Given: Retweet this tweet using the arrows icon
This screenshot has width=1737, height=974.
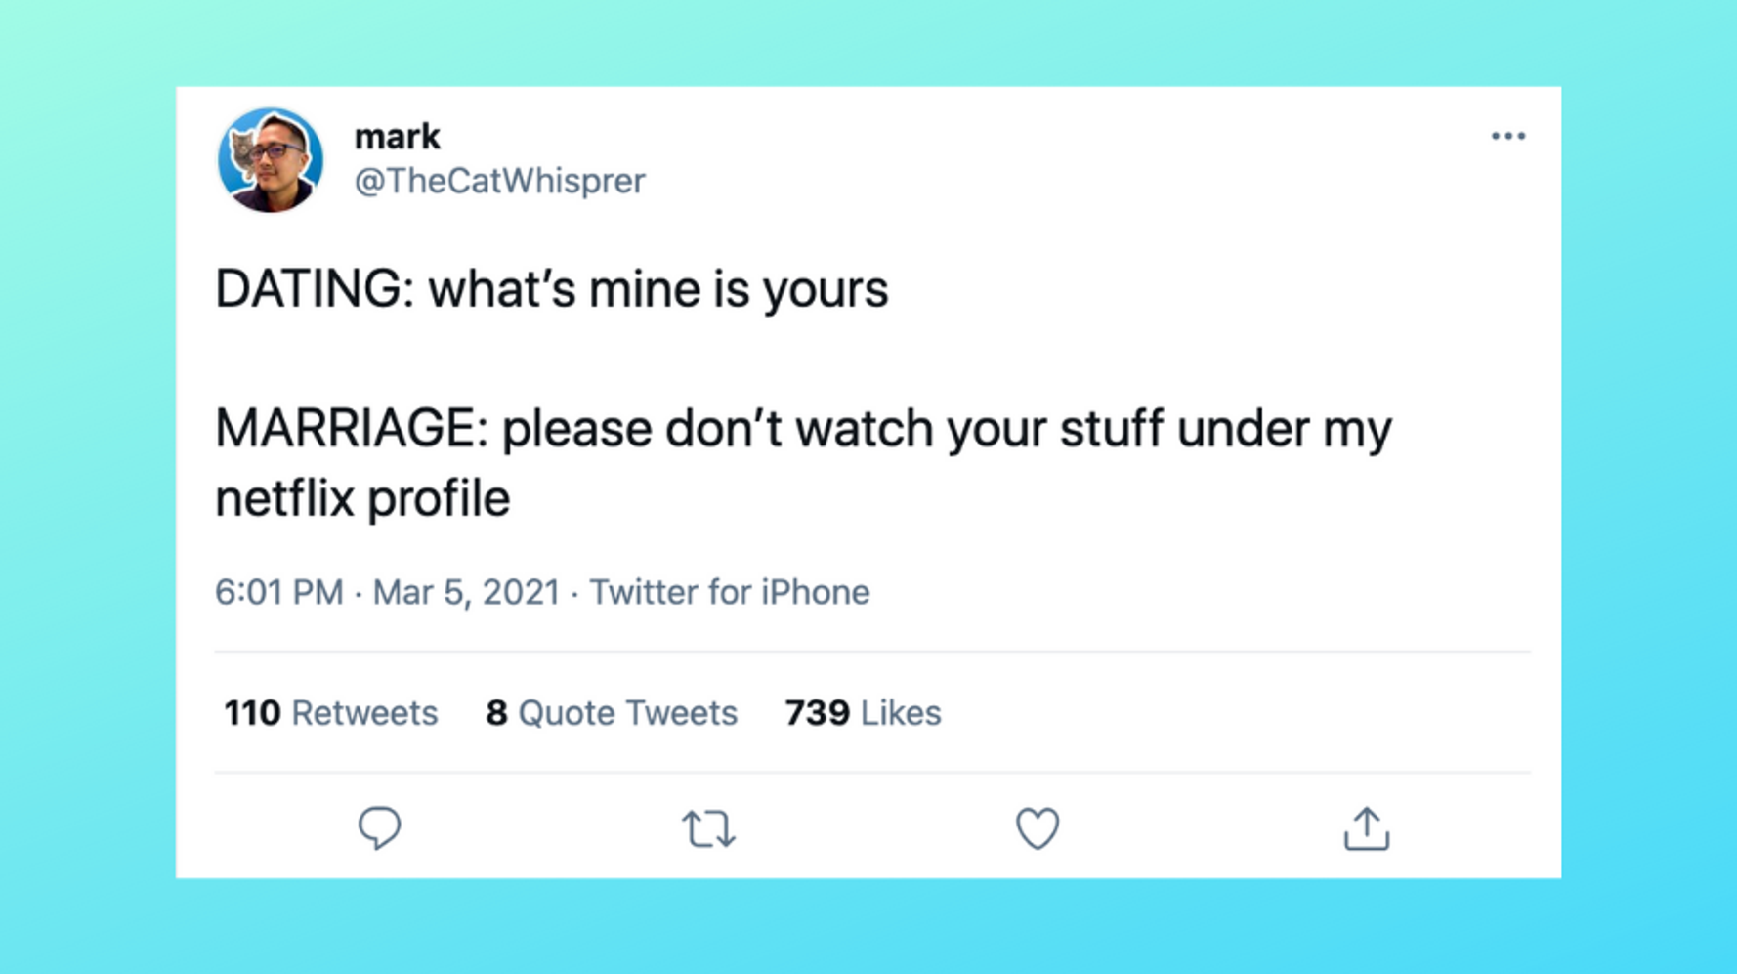Looking at the screenshot, I should tap(708, 828).
